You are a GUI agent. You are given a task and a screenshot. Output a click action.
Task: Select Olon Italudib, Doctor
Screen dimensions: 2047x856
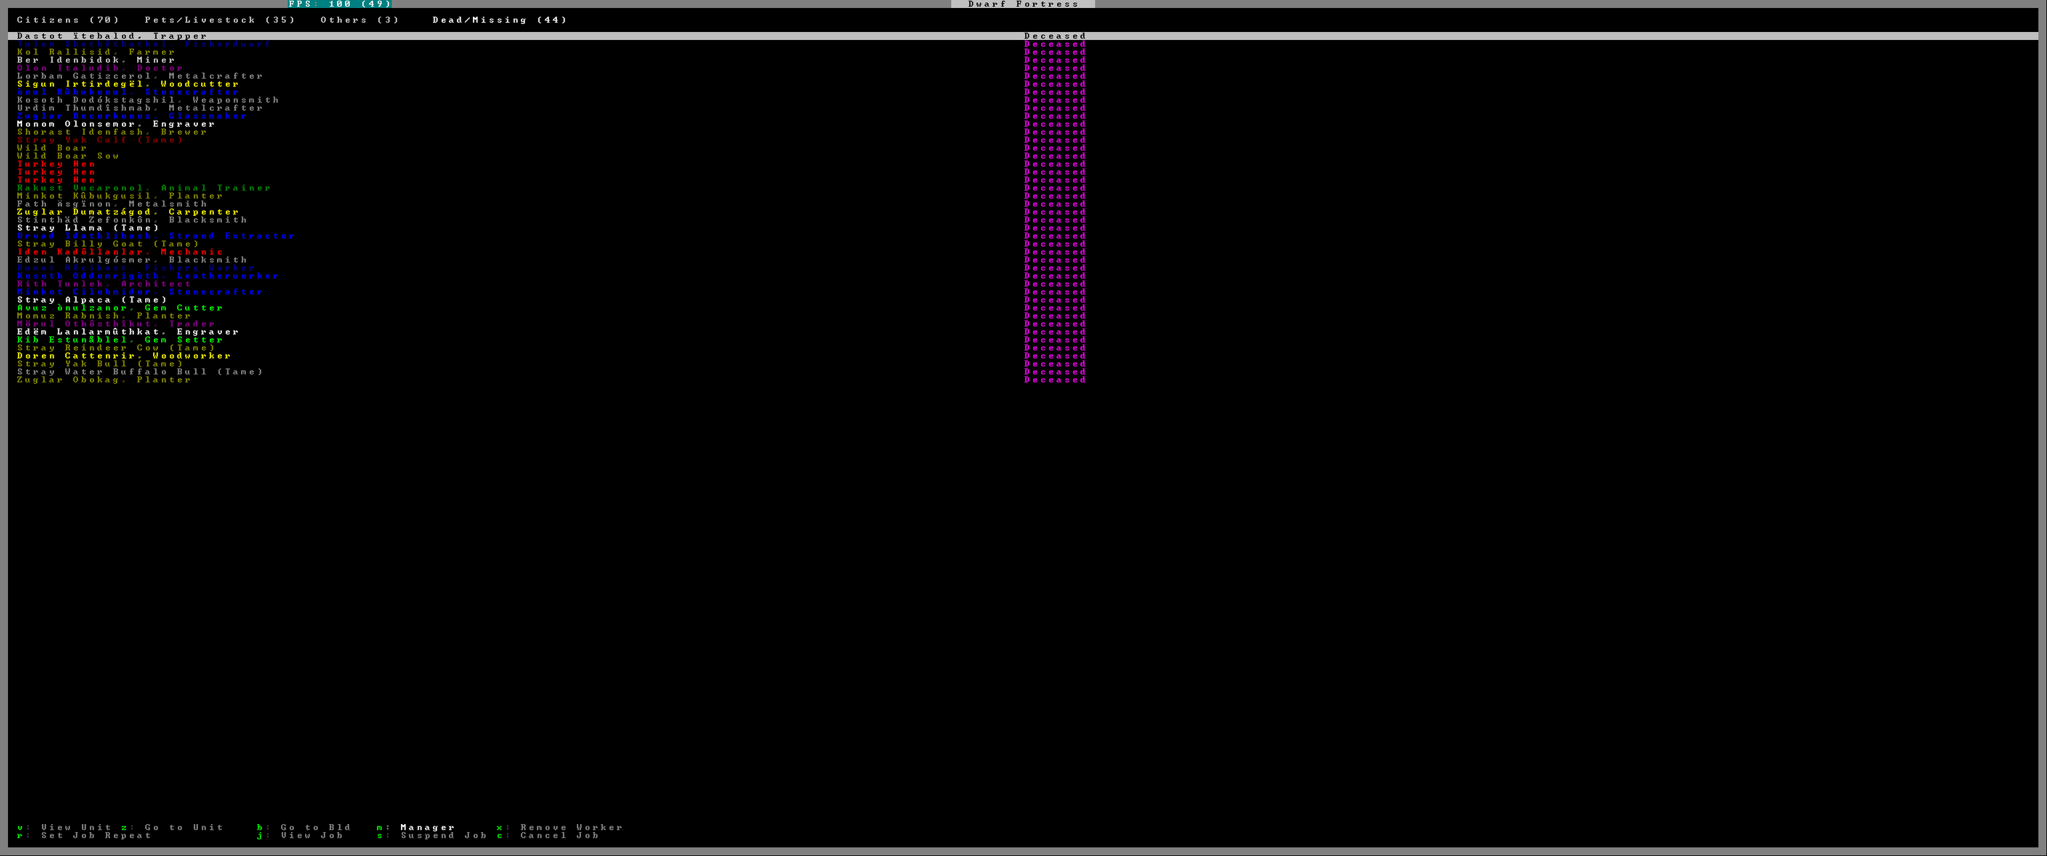pyautogui.click(x=100, y=68)
